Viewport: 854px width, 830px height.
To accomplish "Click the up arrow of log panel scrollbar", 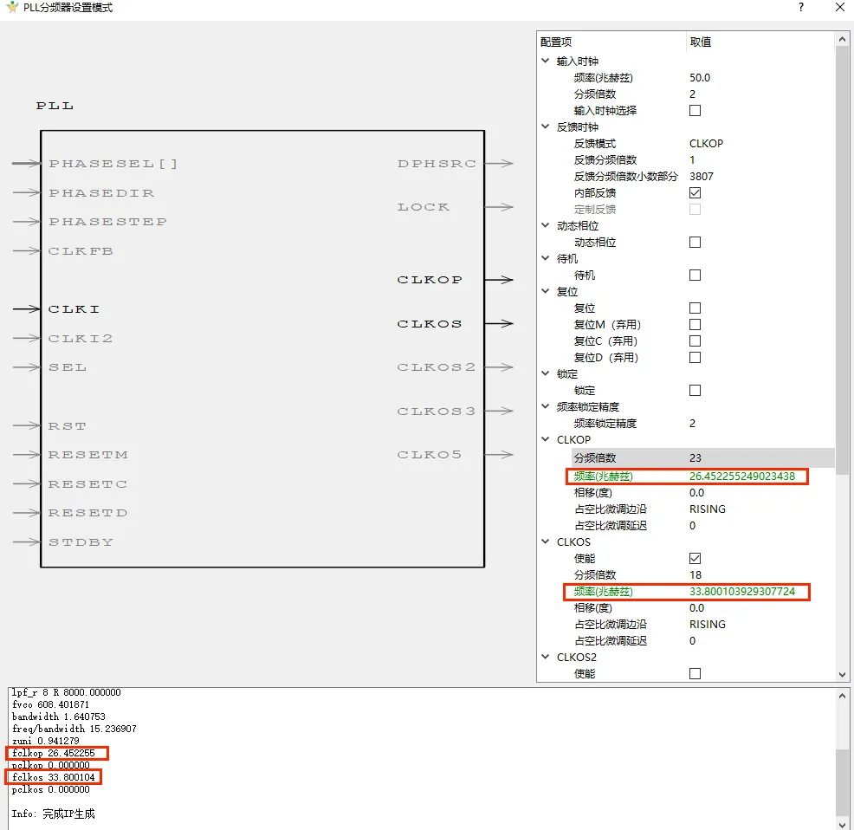I will click(x=842, y=696).
